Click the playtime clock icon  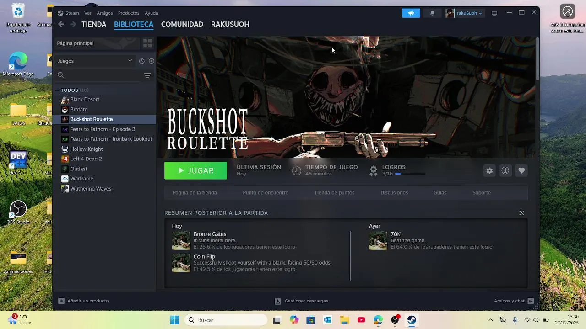tap(297, 170)
